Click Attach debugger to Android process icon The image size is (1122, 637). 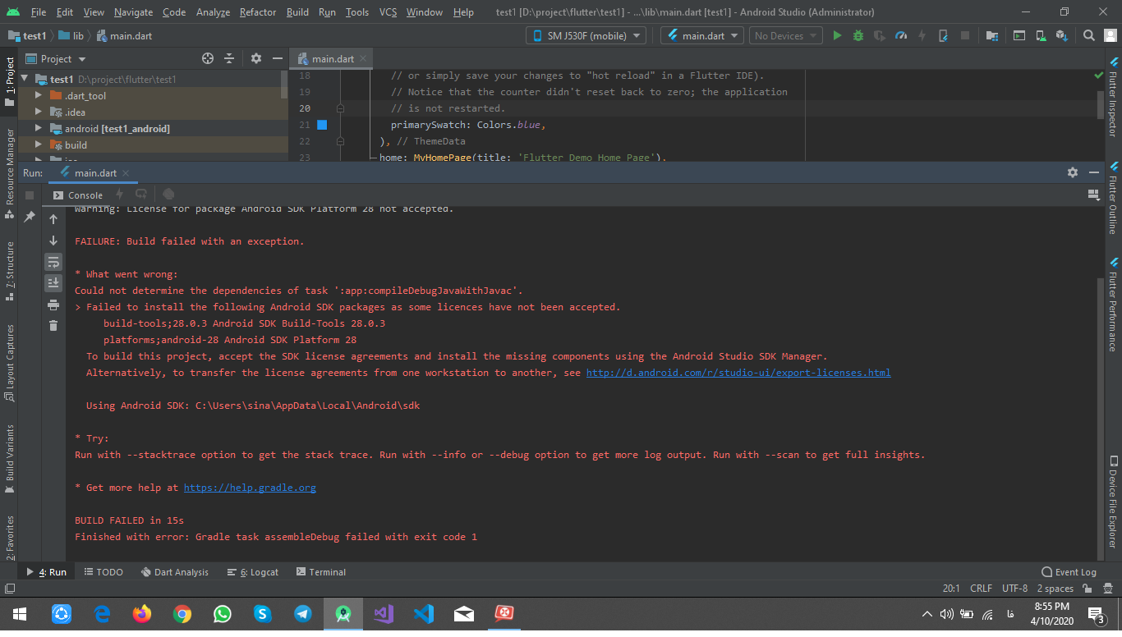click(943, 35)
